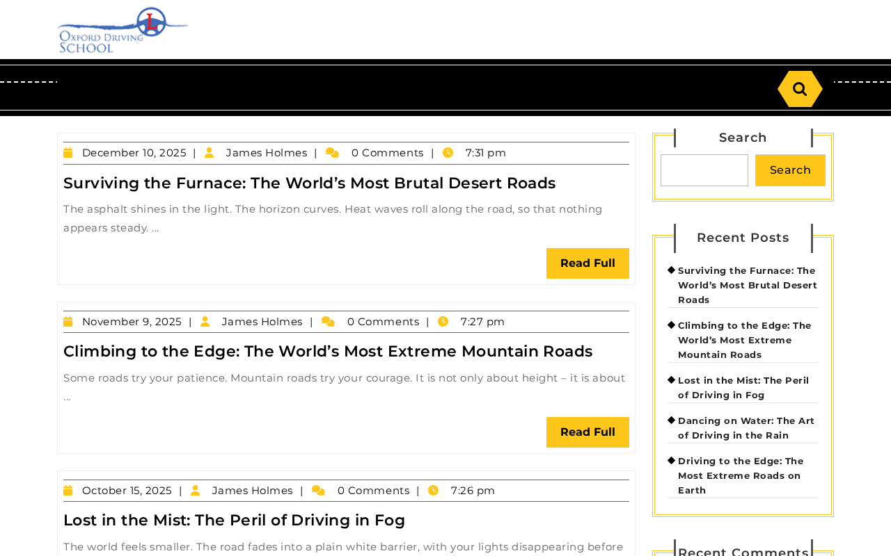The image size is (891, 556).
Task: Click the clock icon beside 7:31 pm
Action: tap(448, 153)
